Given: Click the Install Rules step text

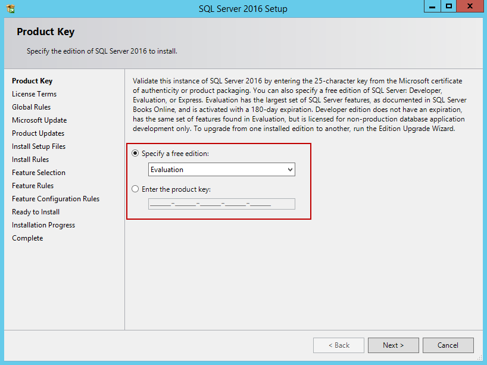Looking at the screenshot, I should [30, 160].
